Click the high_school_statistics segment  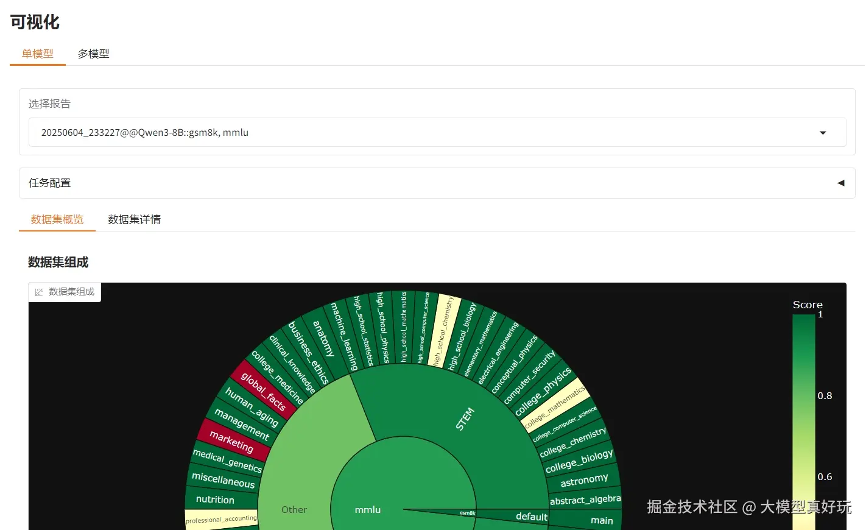pos(362,331)
